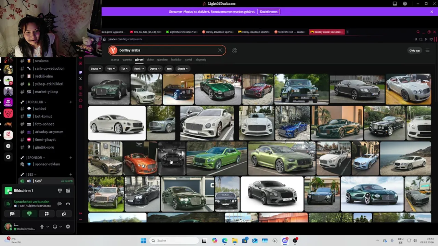Open headphone output options arrow

pos(61,227)
